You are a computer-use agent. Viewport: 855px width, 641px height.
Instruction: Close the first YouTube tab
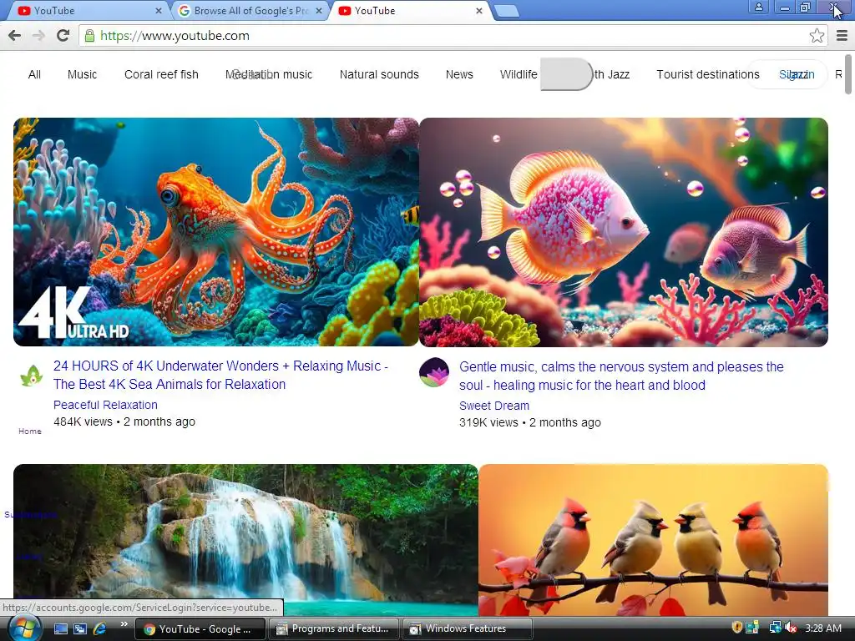[x=158, y=10]
